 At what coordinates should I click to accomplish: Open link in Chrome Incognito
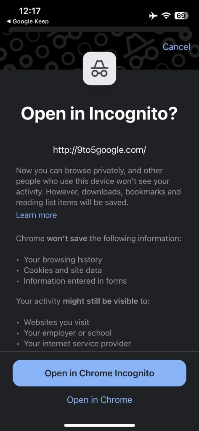pos(99,373)
